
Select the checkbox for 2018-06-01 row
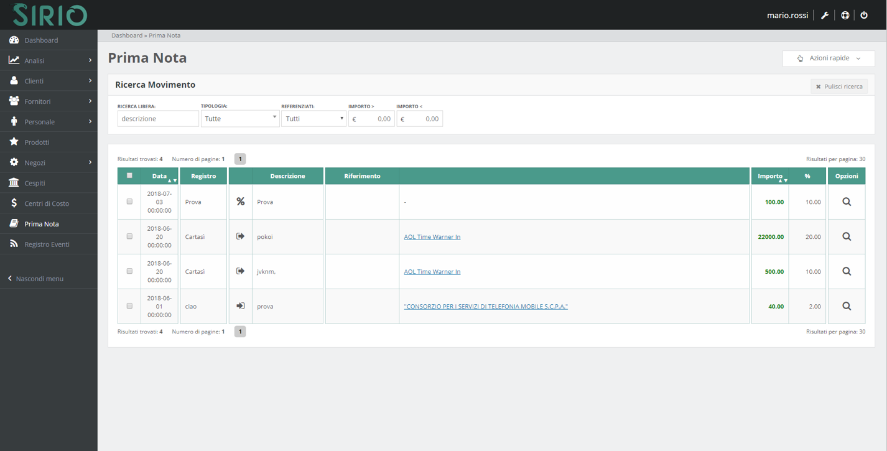[x=129, y=307]
